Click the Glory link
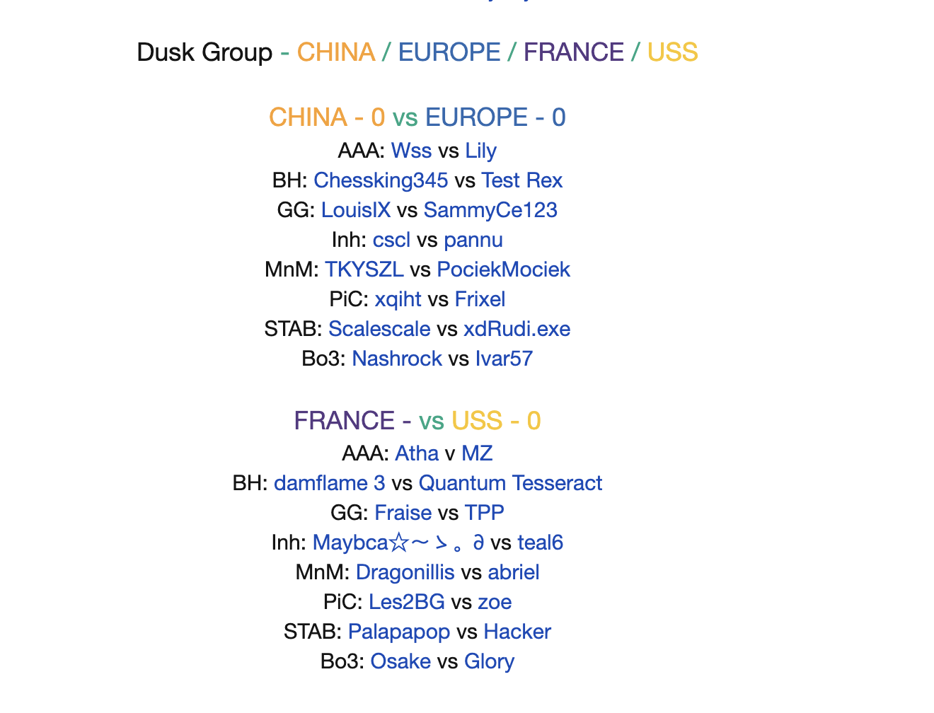934x713 pixels. [x=489, y=661]
